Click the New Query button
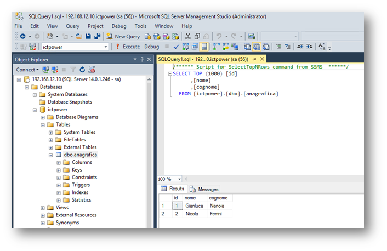 pos(123,37)
